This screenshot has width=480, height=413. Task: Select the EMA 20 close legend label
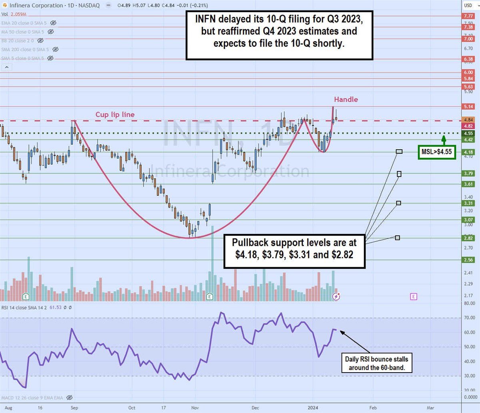click(24, 23)
